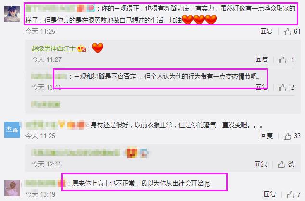Click 回复 on the 12:15 reply

coord(261,165)
